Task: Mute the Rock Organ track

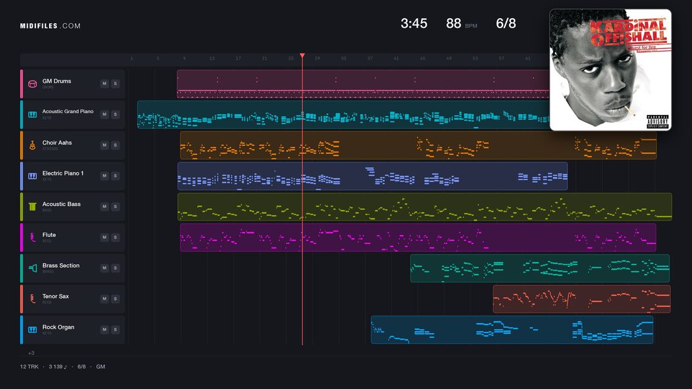Action: (104, 329)
